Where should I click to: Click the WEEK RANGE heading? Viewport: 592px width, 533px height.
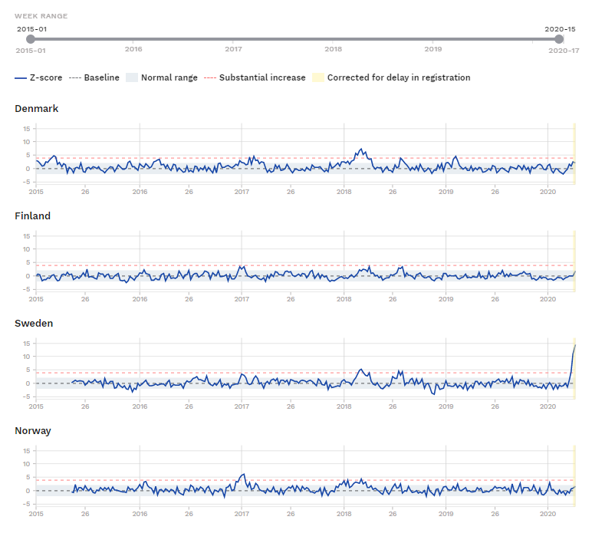coord(41,16)
